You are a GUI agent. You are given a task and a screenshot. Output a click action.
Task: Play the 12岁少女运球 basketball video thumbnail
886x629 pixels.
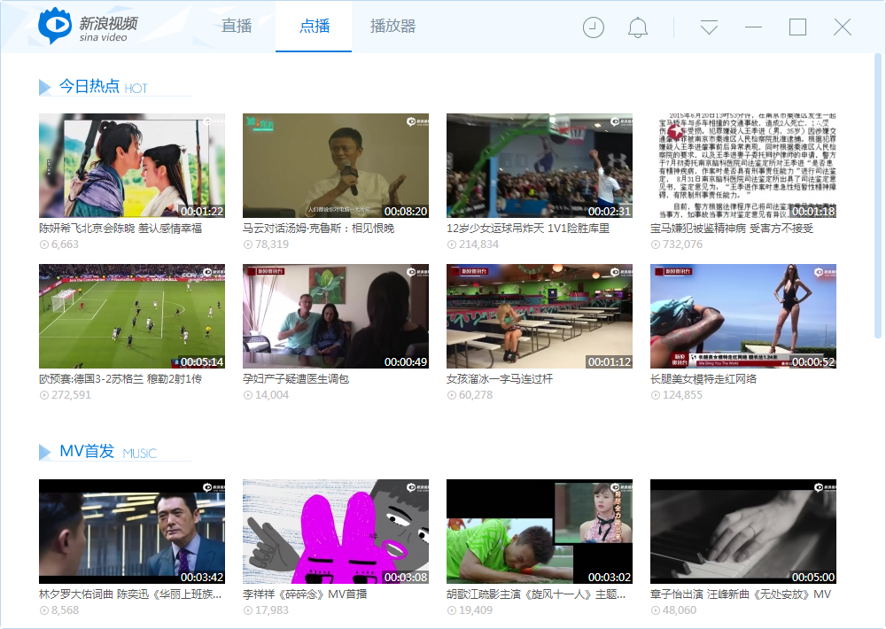click(539, 166)
